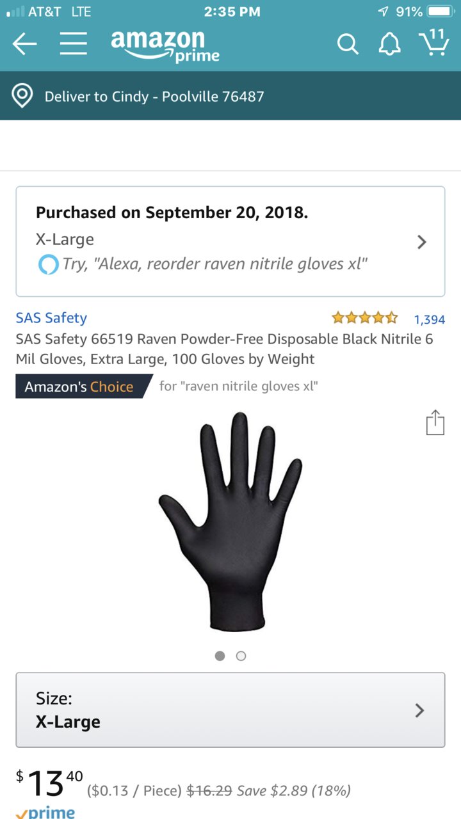Tap the chevron on the Size selector
Image resolution: width=461 pixels, height=819 pixels.
[x=420, y=710]
